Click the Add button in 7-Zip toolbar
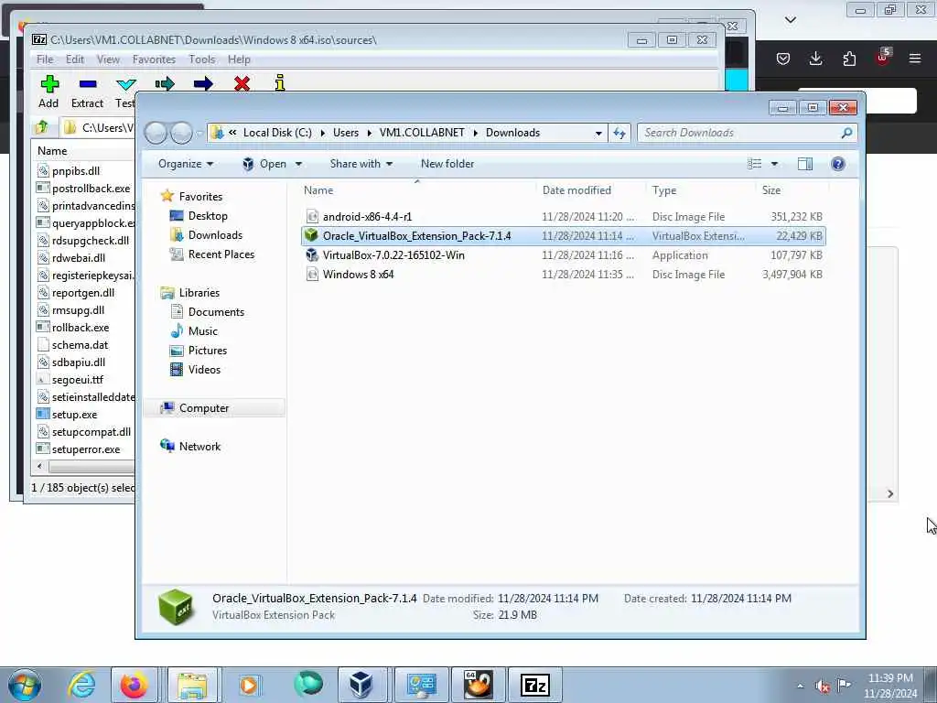The image size is (937, 703). click(x=49, y=92)
